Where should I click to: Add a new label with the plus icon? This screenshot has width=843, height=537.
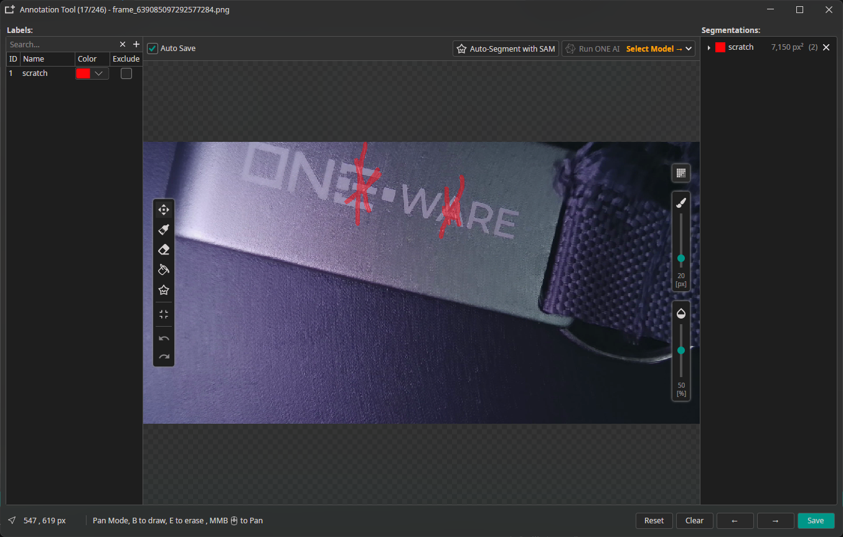click(x=136, y=44)
